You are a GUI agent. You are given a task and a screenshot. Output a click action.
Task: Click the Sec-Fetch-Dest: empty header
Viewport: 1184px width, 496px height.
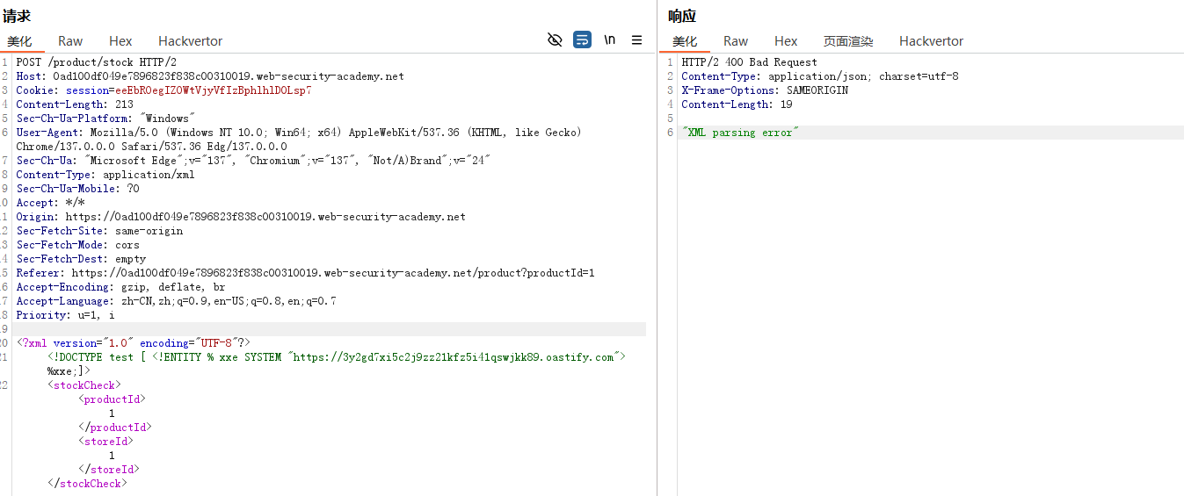coord(81,259)
